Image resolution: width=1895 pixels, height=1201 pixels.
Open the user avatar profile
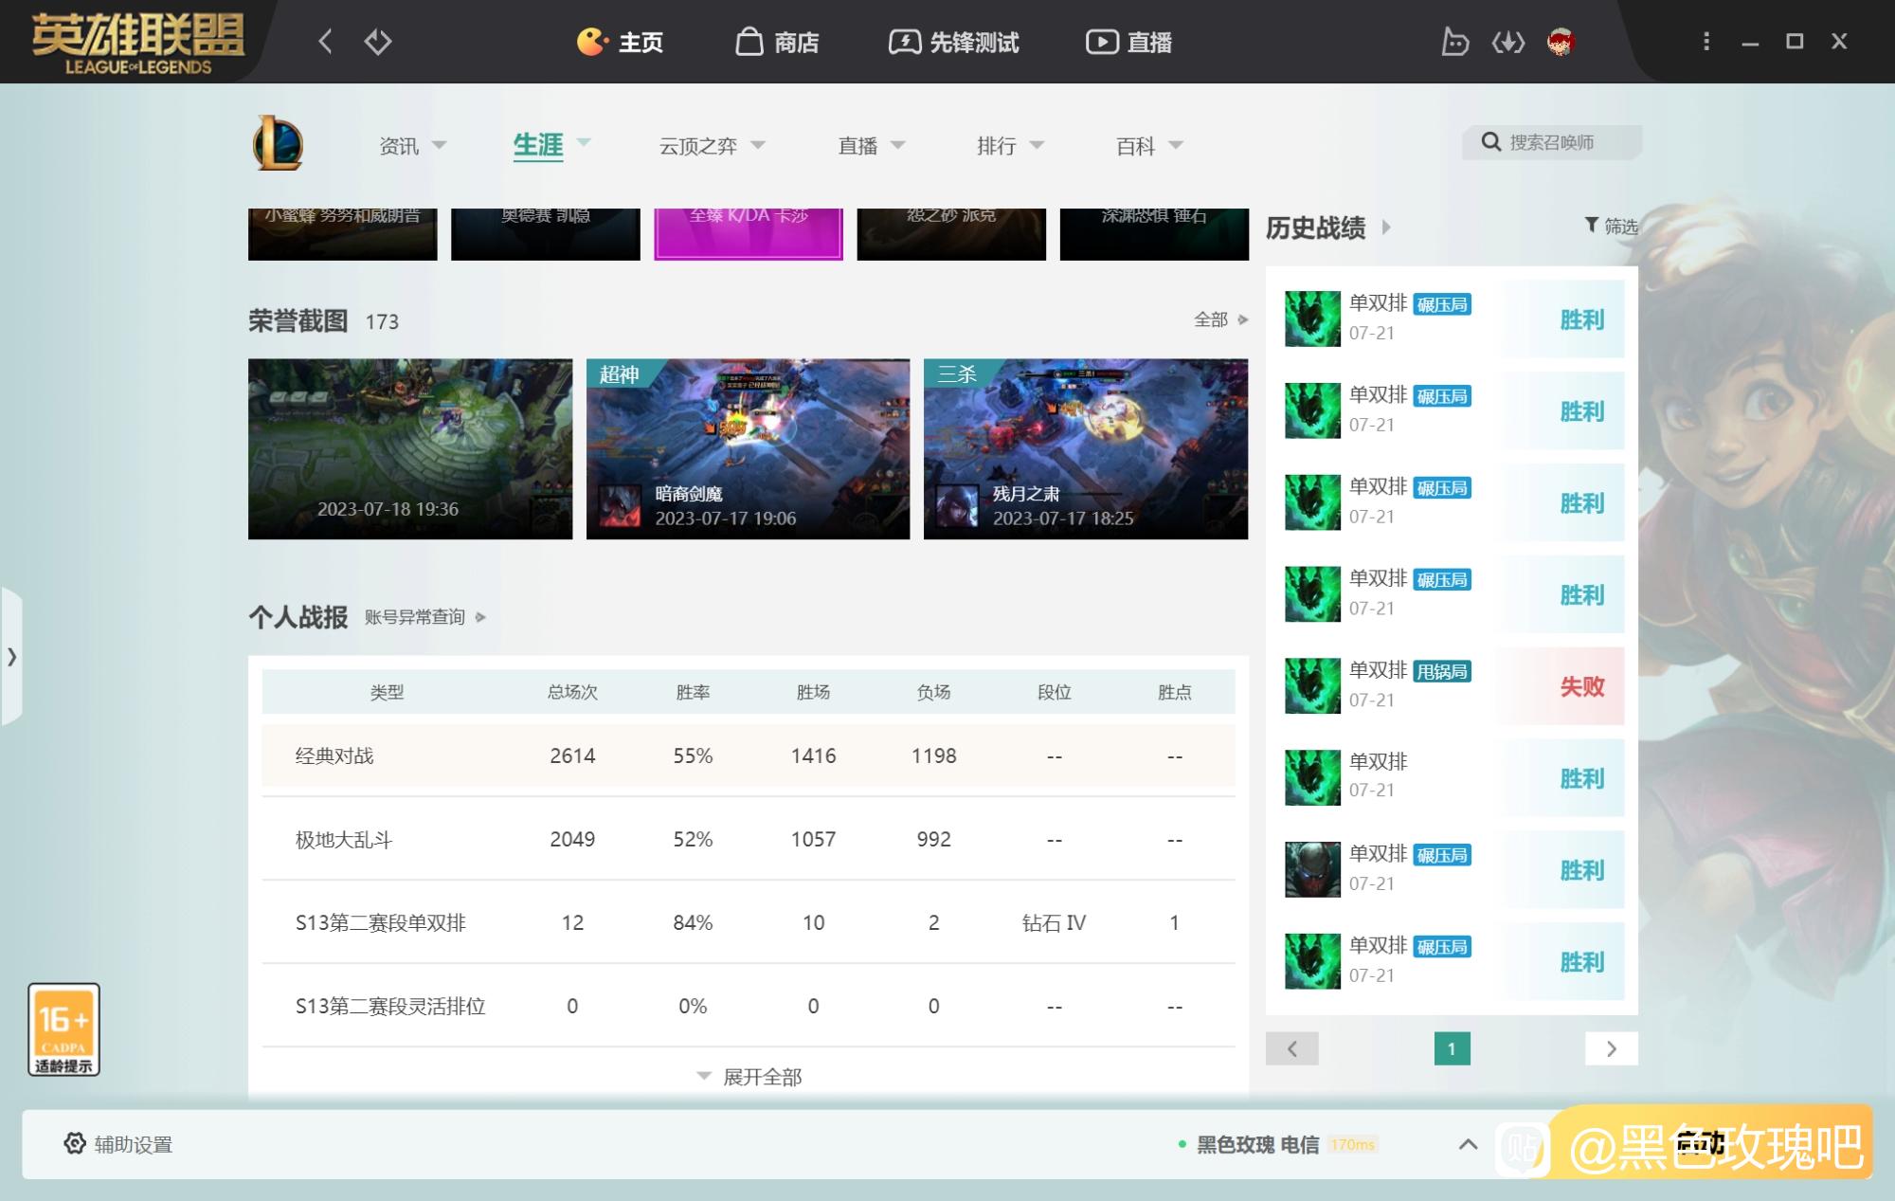(x=1561, y=42)
